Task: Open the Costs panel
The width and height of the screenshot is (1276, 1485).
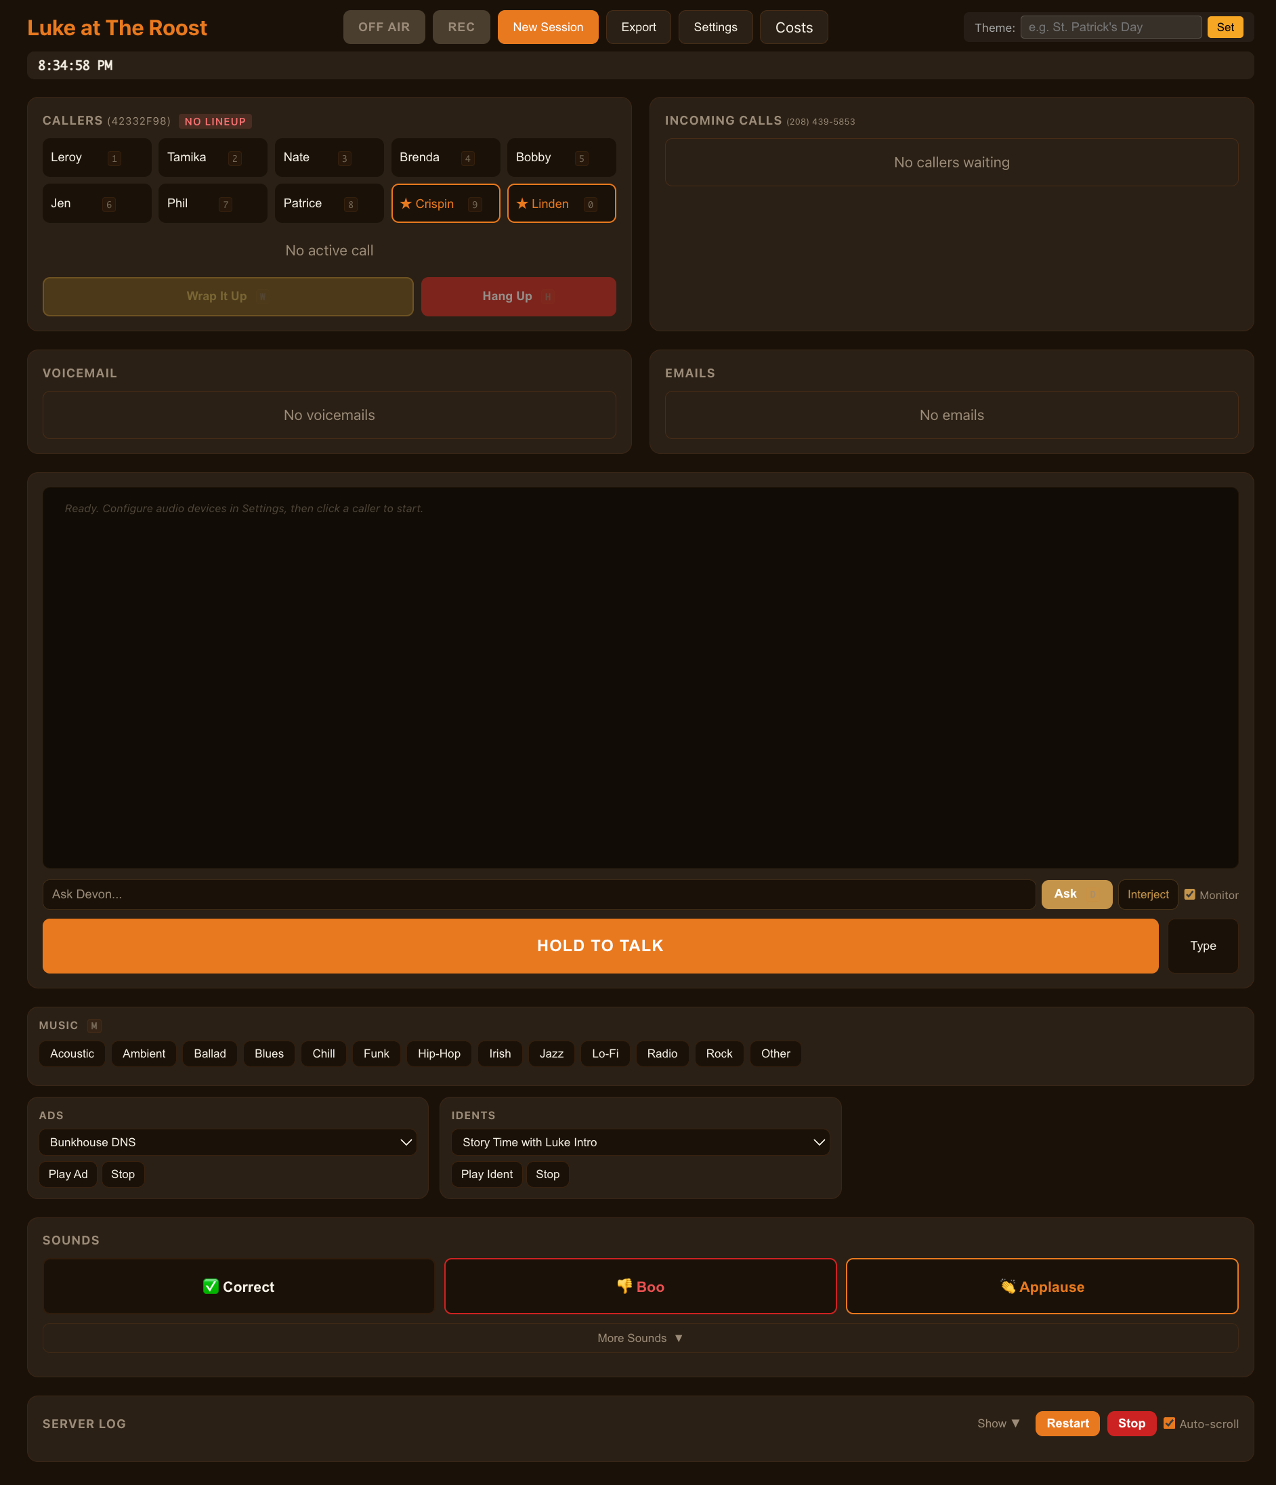Action: pos(794,27)
